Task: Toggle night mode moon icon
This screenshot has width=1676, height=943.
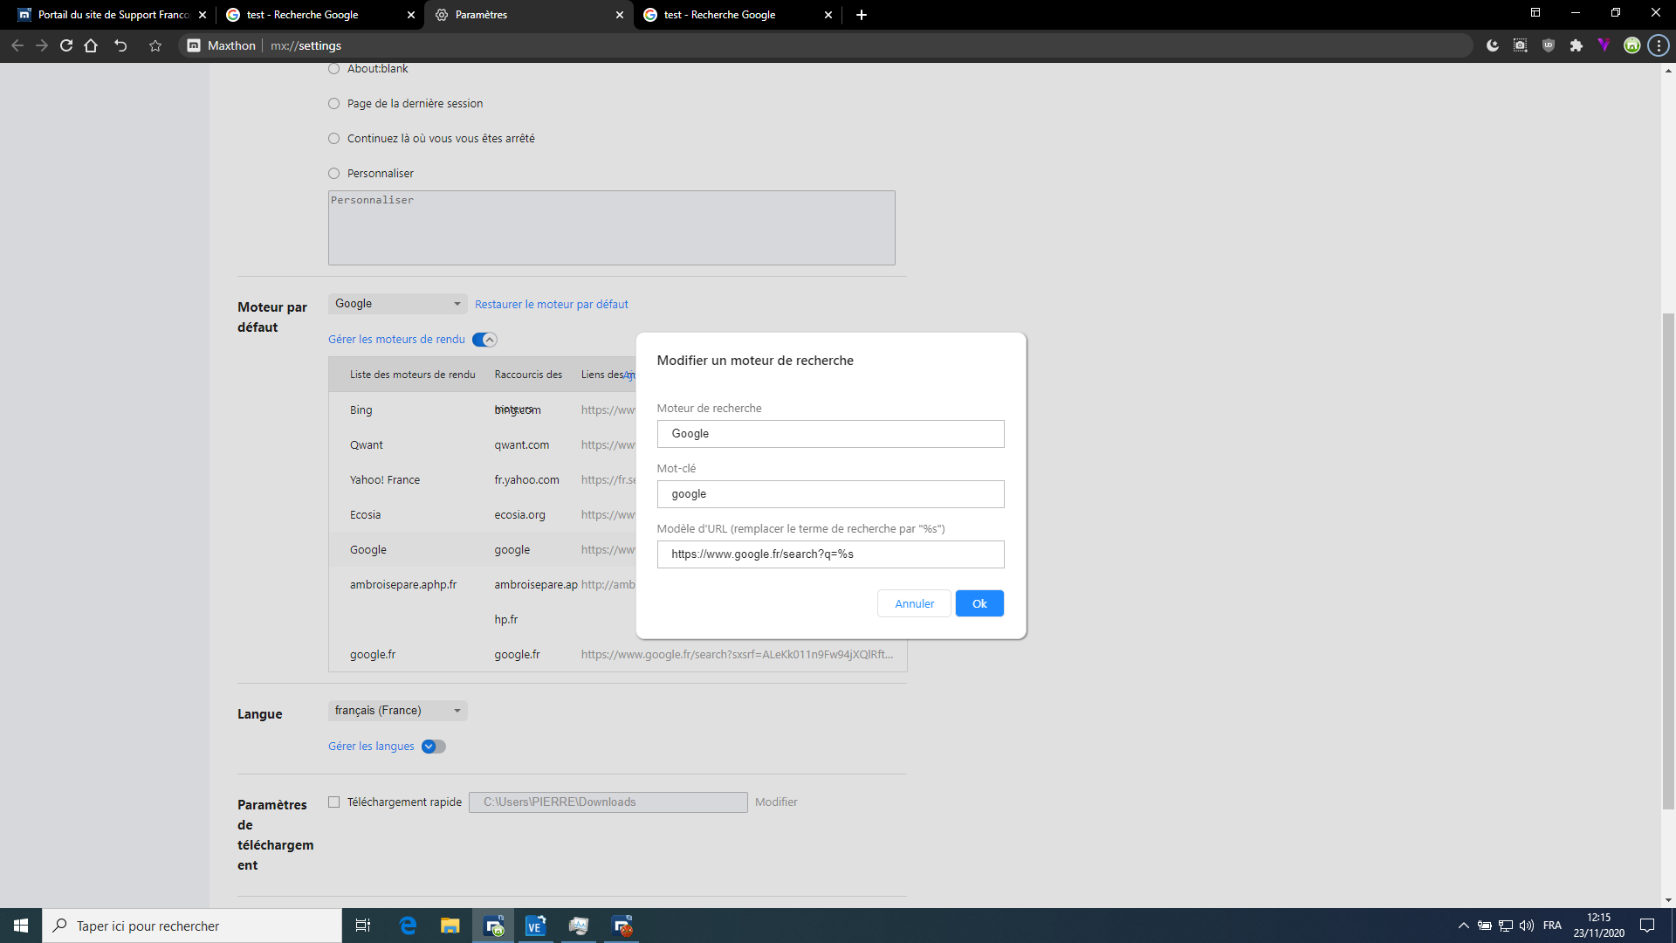Action: coord(1493,45)
